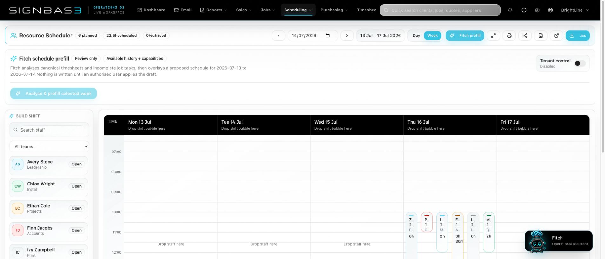Click the L.. 2h shift bubble
Image resolution: width=605 pixels, height=259 pixels.
[442, 232]
